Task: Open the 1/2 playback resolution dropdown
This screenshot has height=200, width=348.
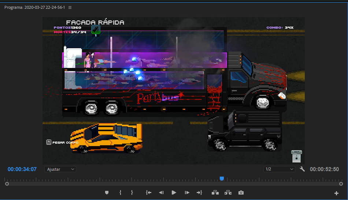Action: coord(279,169)
